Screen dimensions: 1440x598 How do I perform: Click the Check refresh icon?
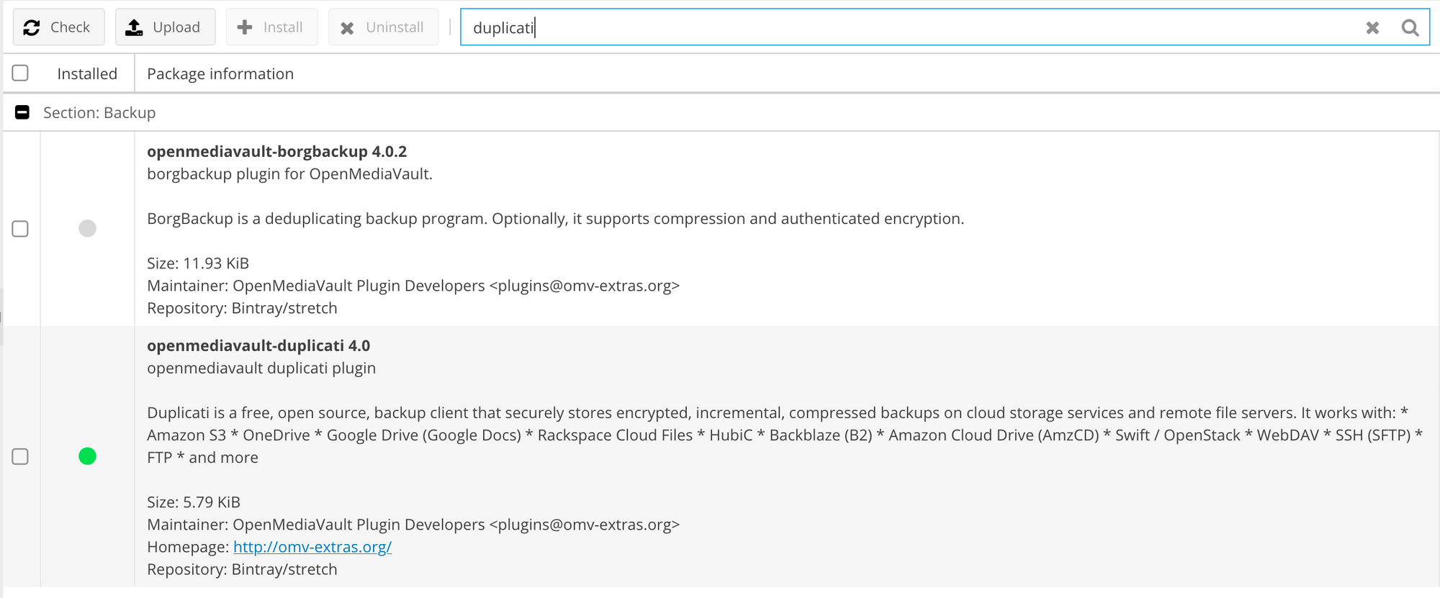[x=32, y=27]
